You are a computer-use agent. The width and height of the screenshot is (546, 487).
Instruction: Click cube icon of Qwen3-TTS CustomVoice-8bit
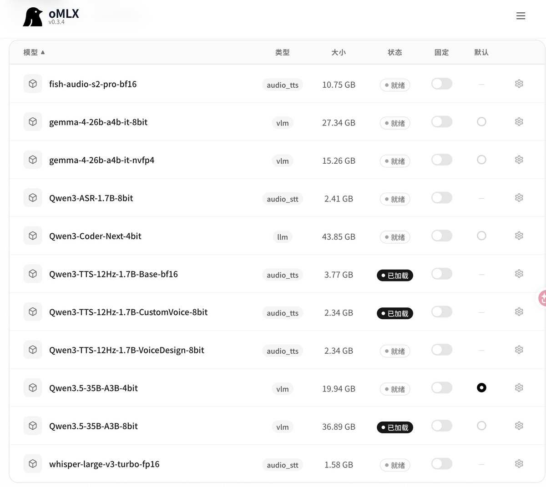pyautogui.click(x=33, y=311)
